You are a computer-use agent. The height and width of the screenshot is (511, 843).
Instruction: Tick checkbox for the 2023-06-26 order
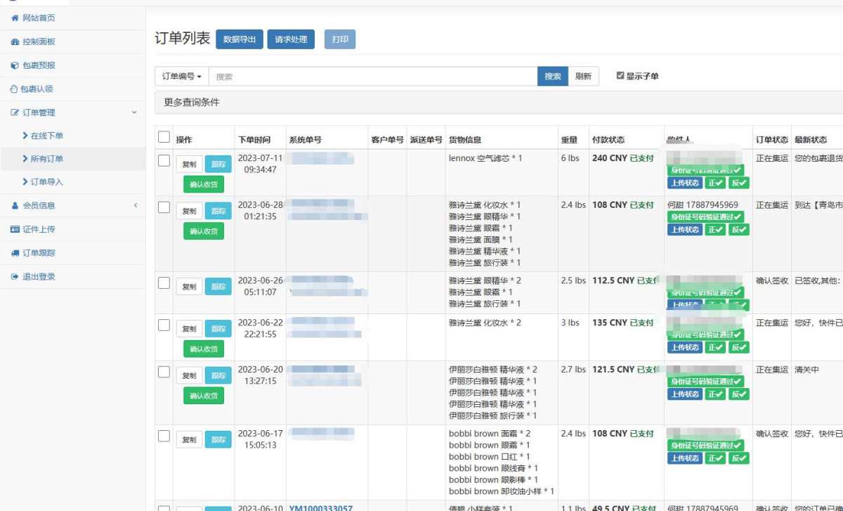(164, 283)
